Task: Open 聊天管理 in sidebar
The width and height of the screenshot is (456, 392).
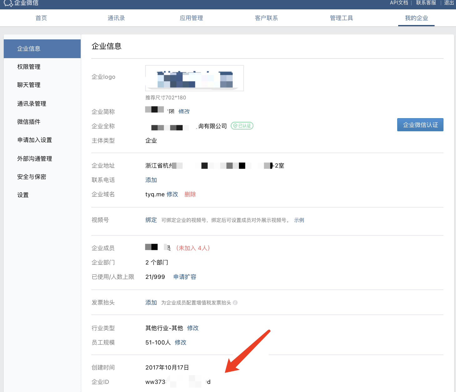Action: pos(29,85)
